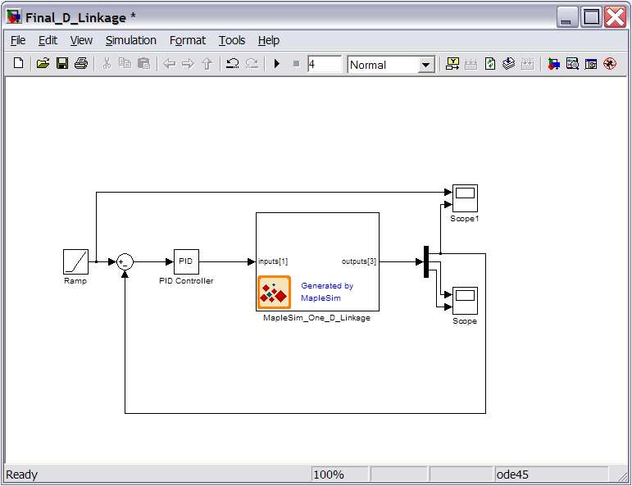
Task: Click the Scope1 block
Action: click(x=465, y=198)
